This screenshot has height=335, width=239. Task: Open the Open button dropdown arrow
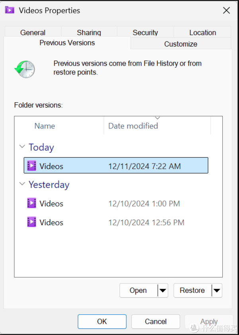[x=163, y=290]
